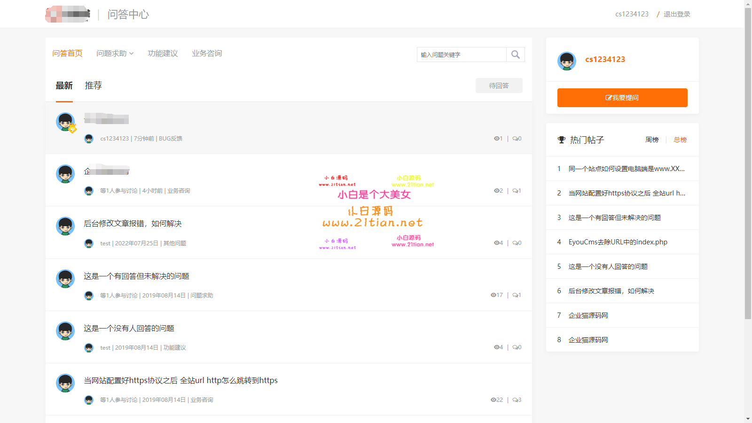Click the author avatar beside 这是一个有回答但未解决的问题
This screenshot has width=752, height=423.
tap(65, 279)
